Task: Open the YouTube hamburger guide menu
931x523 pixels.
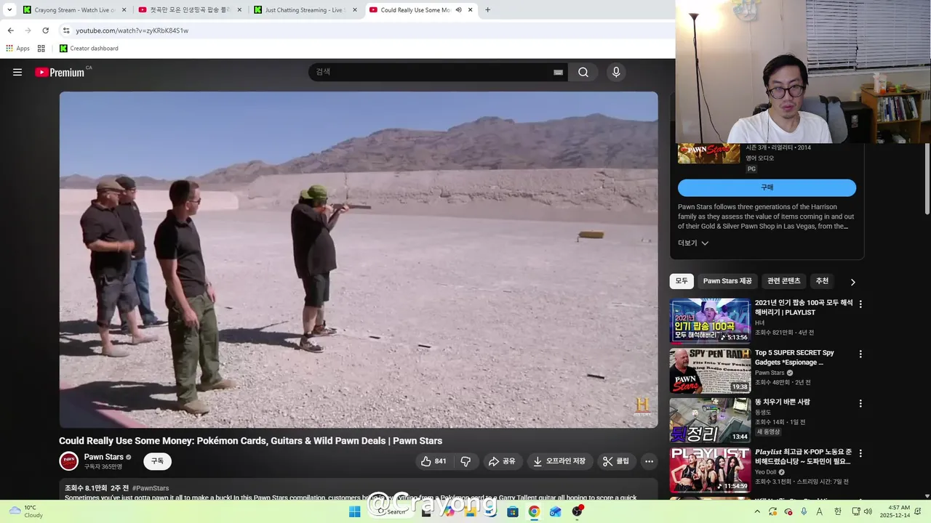Action: click(x=17, y=72)
